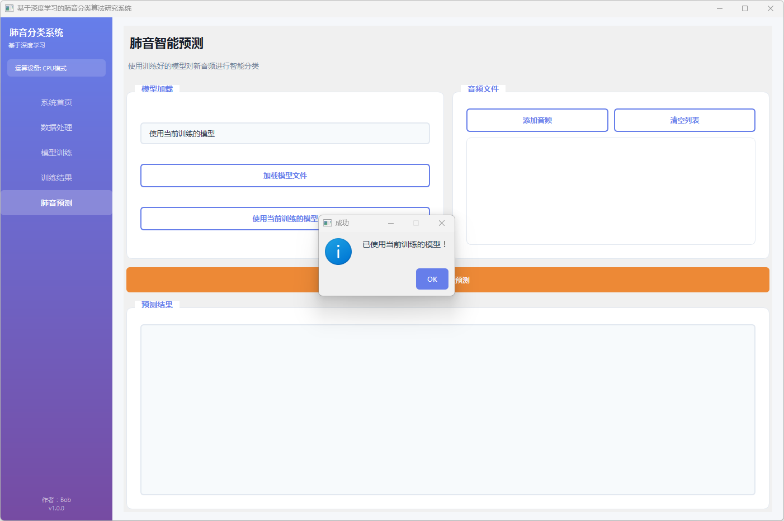Click the 运算设备 CPU模式 badge
Image resolution: width=784 pixels, height=521 pixels.
click(56, 68)
